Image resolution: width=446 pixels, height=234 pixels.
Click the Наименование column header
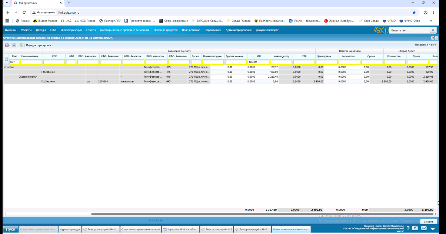[31, 56]
